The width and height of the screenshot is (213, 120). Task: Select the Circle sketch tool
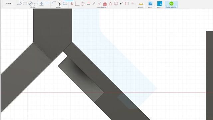click(x=30, y=4)
